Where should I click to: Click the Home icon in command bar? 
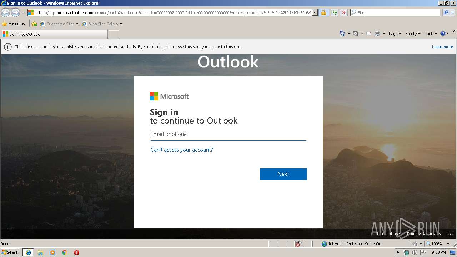coord(342,34)
